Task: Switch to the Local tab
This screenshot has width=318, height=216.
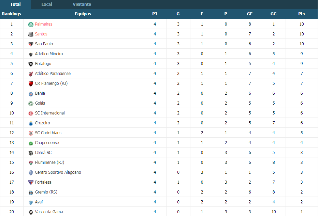Action: [47, 4]
